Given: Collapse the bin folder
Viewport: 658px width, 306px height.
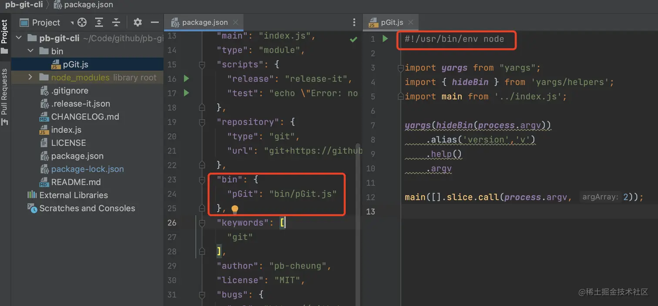Looking at the screenshot, I should click(30, 51).
